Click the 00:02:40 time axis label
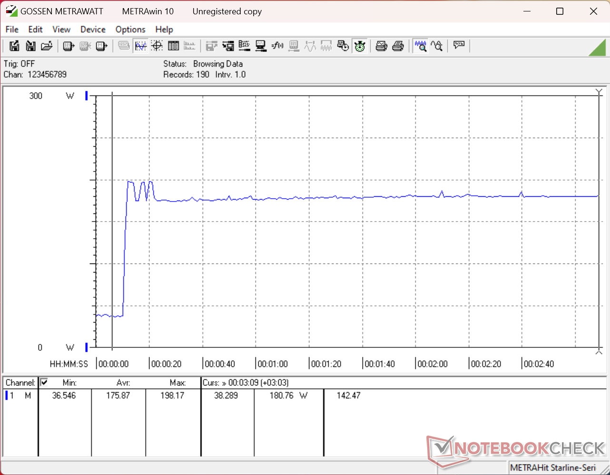The width and height of the screenshot is (610, 475). (x=539, y=364)
